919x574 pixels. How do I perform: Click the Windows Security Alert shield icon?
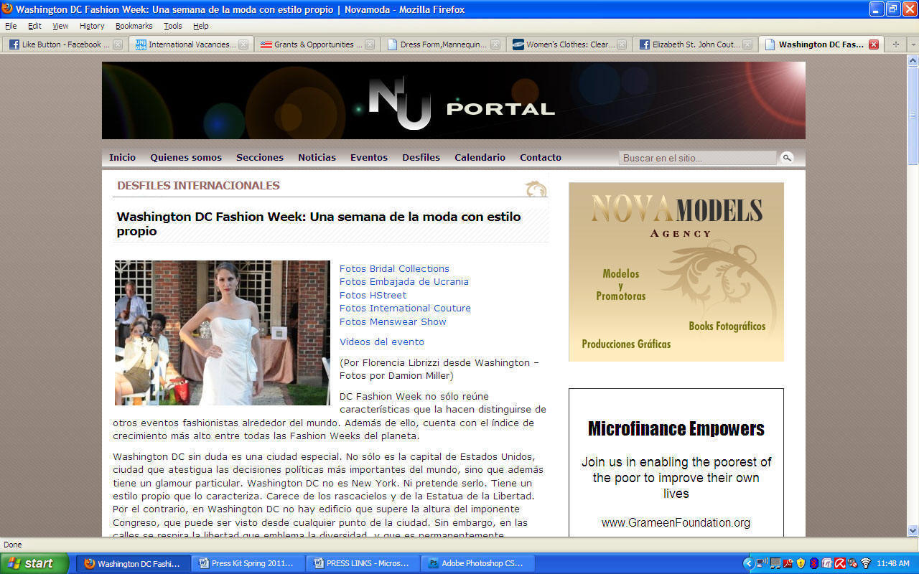(801, 563)
